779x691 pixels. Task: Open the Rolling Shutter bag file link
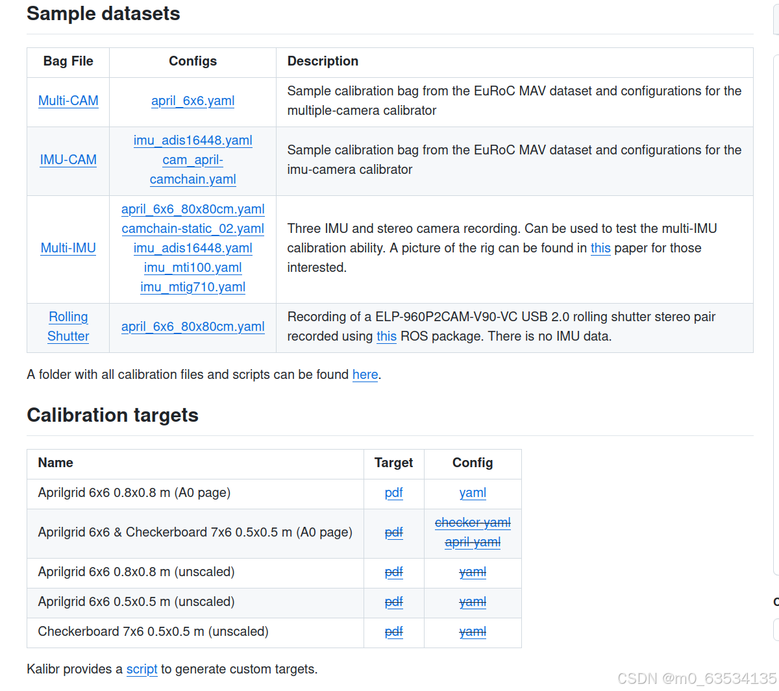(x=68, y=326)
